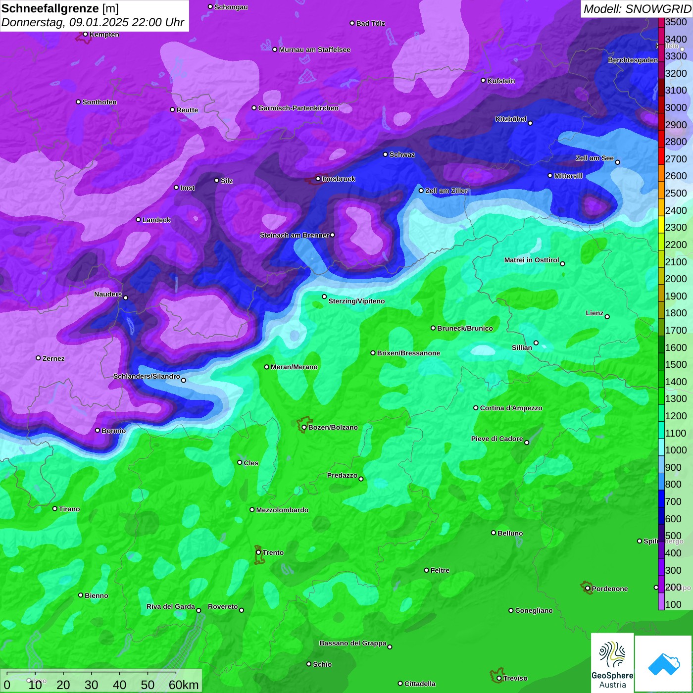Click the Landeck label

pyautogui.click(x=156, y=220)
